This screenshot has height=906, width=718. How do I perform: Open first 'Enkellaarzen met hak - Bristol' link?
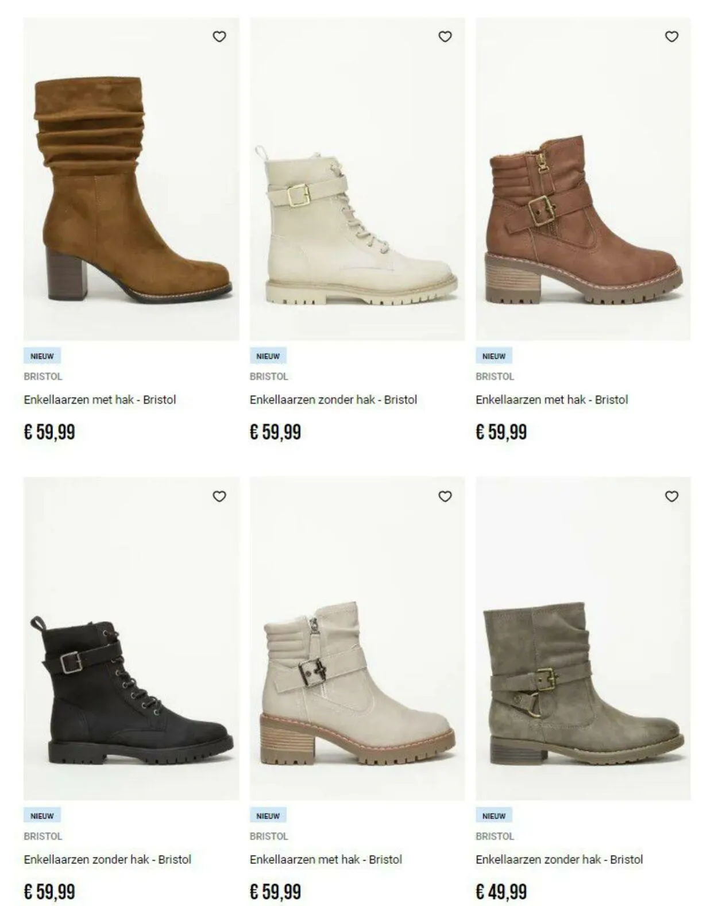[100, 400]
